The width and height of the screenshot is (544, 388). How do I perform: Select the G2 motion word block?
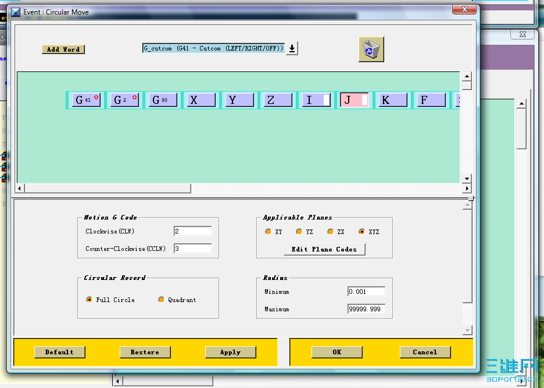pyautogui.click(x=124, y=100)
